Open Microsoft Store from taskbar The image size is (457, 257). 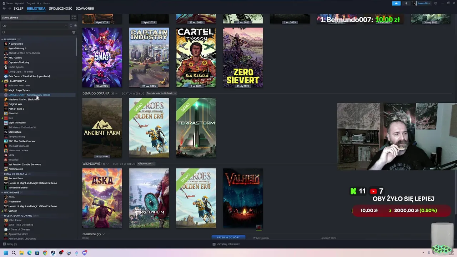37,253
